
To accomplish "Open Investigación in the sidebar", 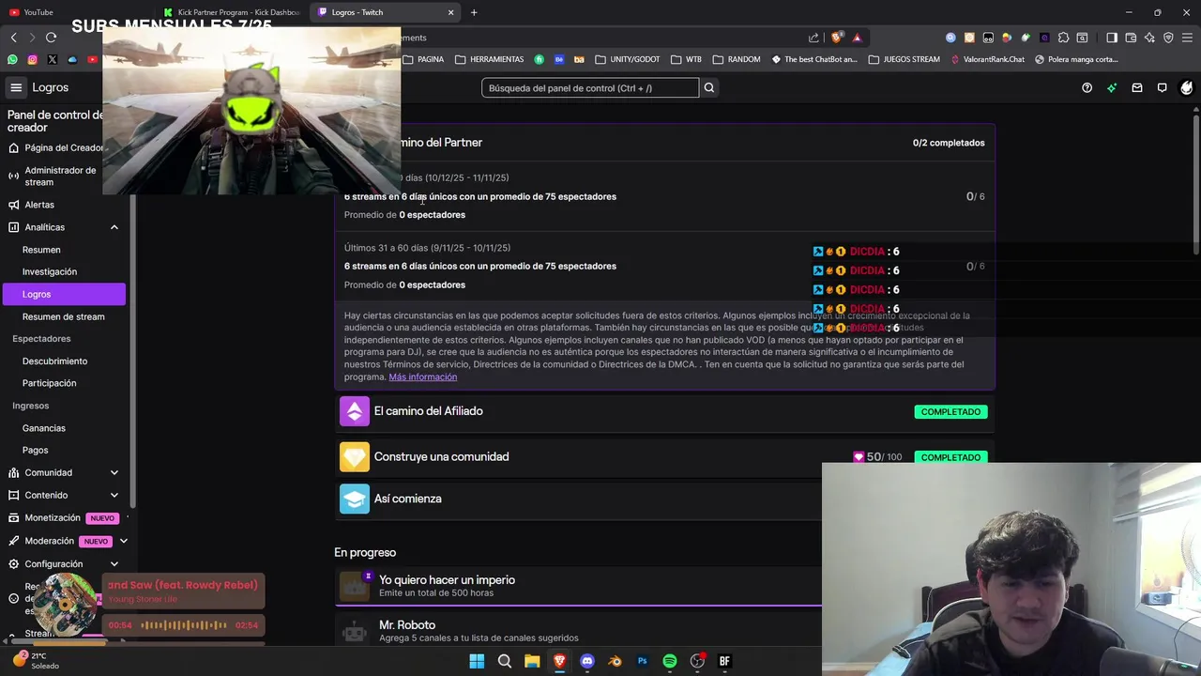I will (x=50, y=272).
